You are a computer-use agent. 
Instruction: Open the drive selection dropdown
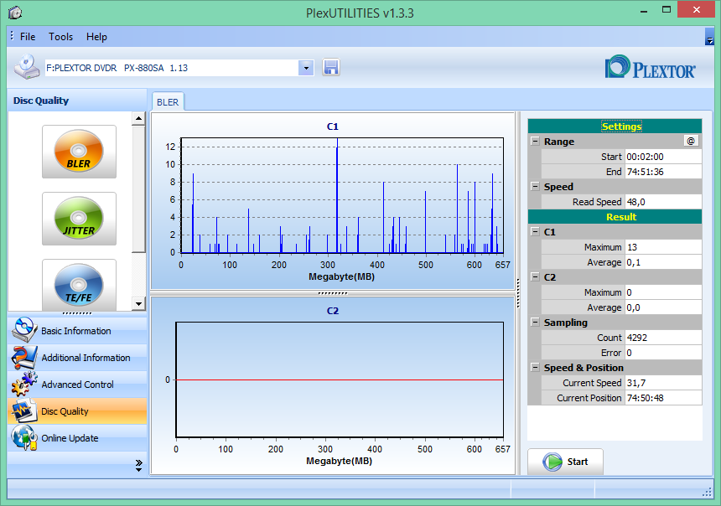[306, 68]
